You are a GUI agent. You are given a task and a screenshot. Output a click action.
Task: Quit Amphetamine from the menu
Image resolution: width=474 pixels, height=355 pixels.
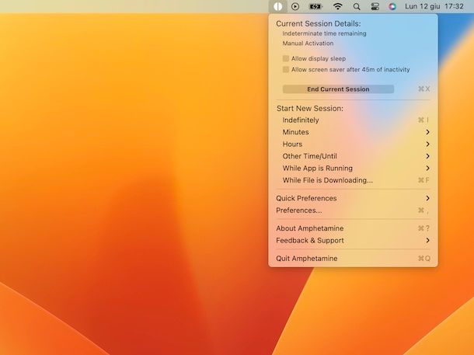353,259
